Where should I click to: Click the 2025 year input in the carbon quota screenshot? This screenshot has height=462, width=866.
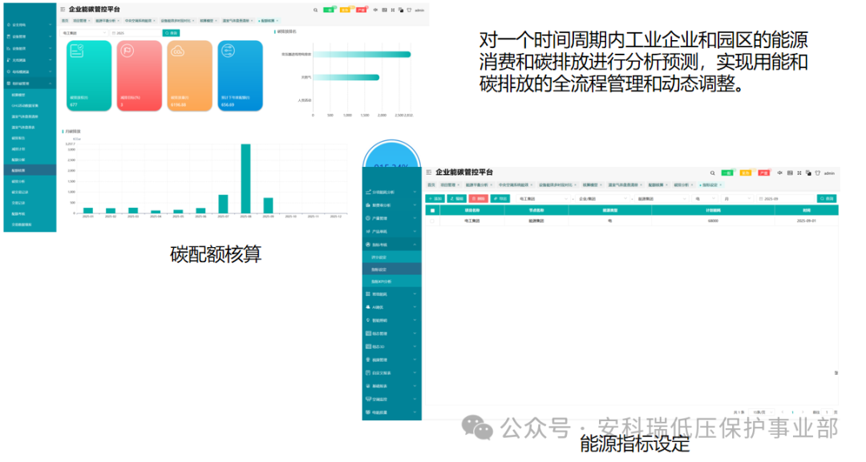tap(136, 33)
